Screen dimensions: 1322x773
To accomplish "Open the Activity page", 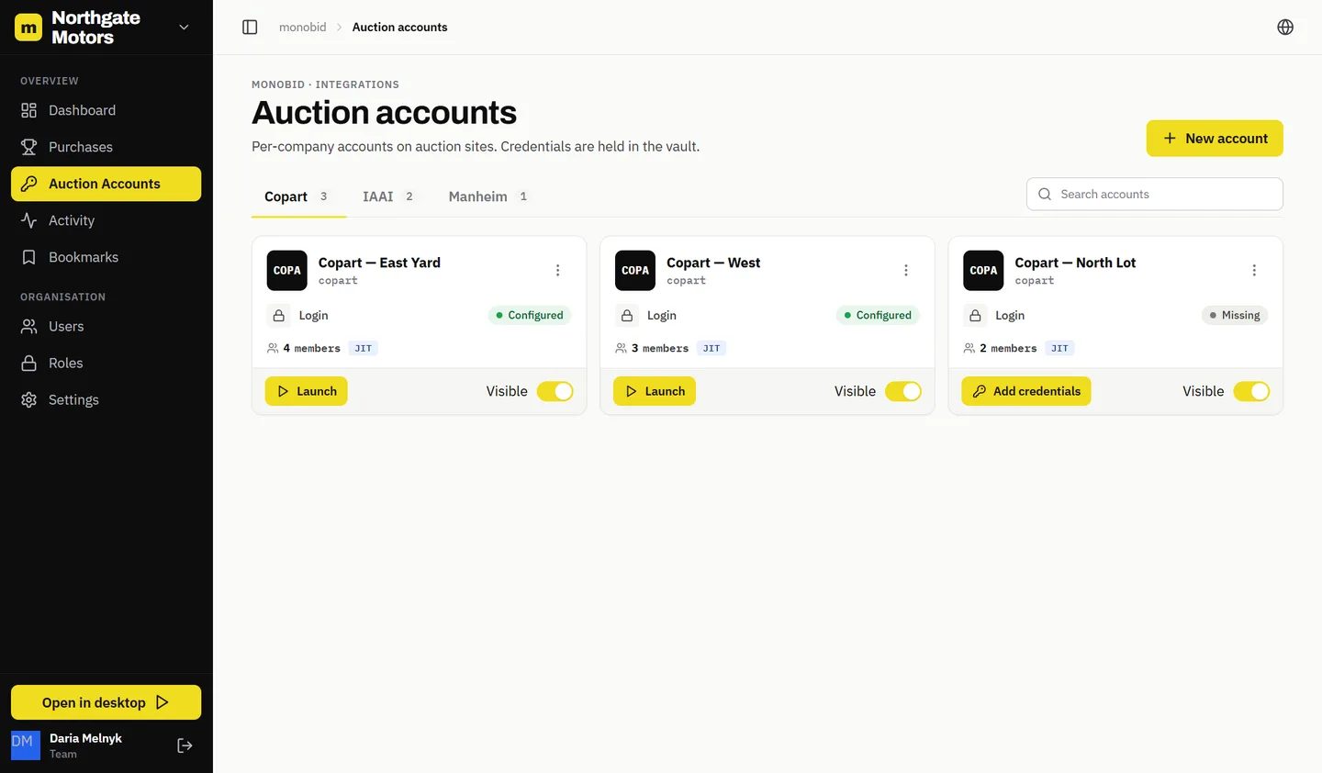I will [106, 220].
